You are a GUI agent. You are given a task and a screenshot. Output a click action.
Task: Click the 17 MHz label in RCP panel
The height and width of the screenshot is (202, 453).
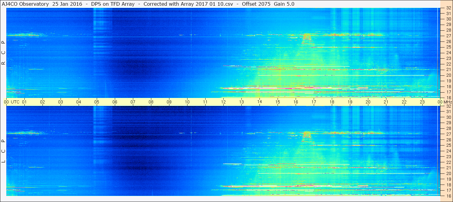[448, 92]
